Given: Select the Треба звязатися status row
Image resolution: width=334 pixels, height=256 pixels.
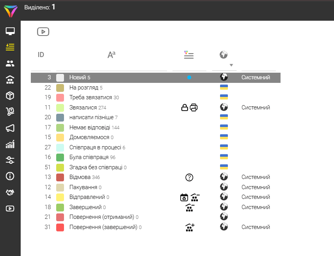Looking at the screenshot, I should (94, 97).
